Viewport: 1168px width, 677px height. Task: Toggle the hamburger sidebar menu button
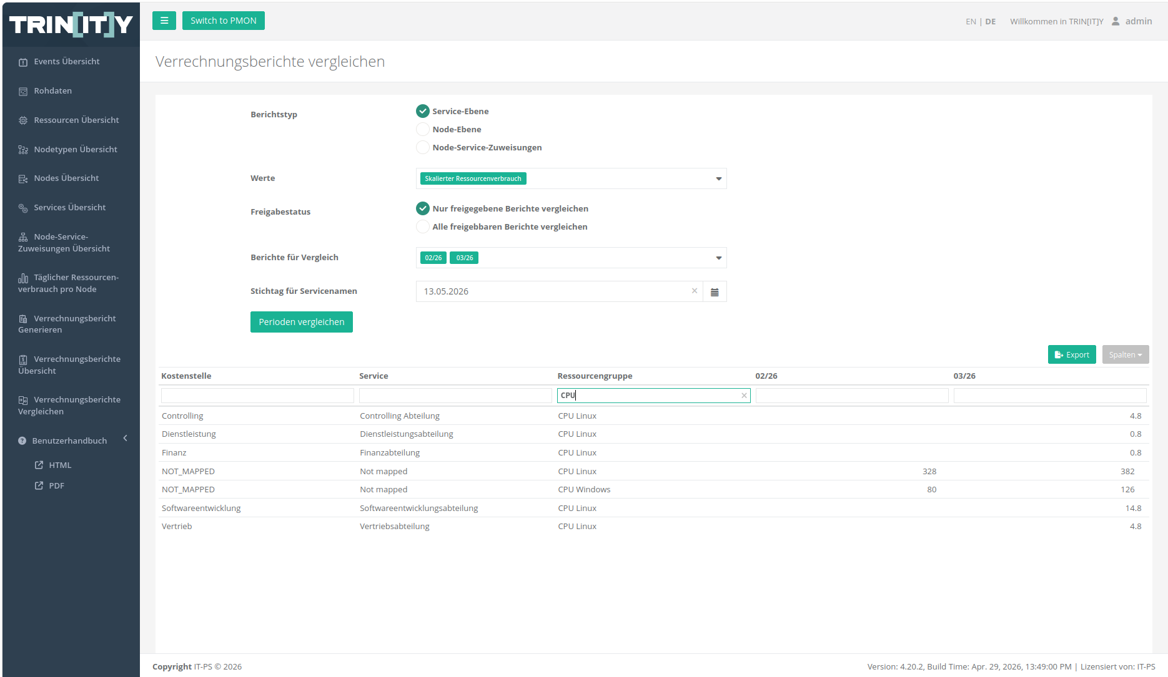[164, 21]
